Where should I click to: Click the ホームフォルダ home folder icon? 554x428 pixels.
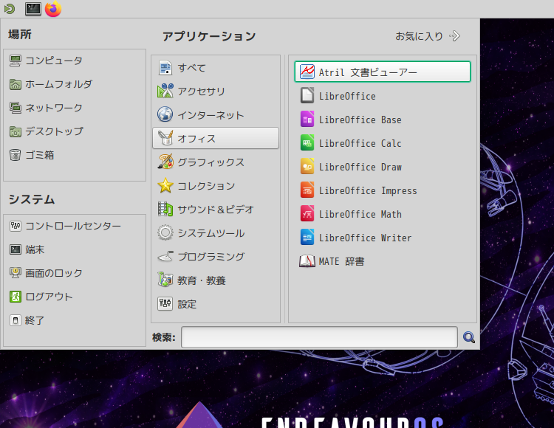pos(16,84)
